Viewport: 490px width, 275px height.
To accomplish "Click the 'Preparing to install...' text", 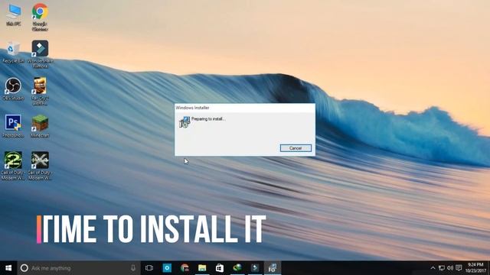I will click(208, 119).
